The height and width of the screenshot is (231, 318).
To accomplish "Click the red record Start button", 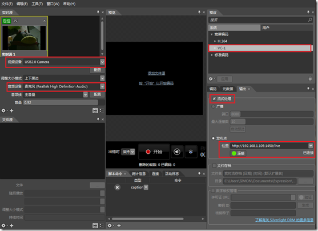I will [x=154, y=152].
